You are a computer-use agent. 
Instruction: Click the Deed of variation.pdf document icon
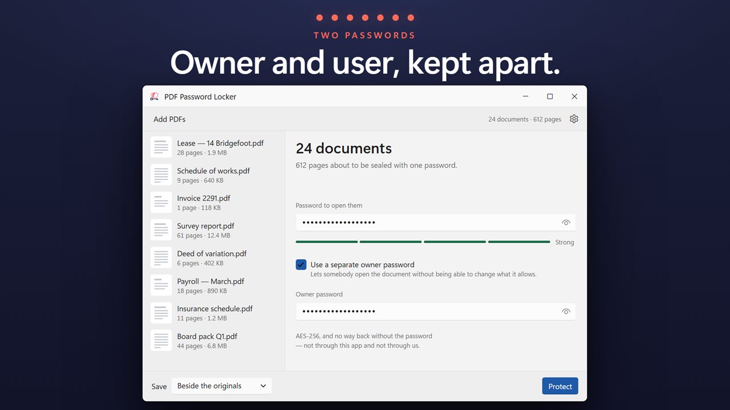pyautogui.click(x=161, y=257)
